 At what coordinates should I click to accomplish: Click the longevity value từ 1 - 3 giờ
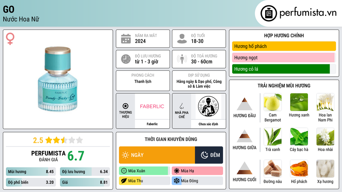[x=147, y=62]
